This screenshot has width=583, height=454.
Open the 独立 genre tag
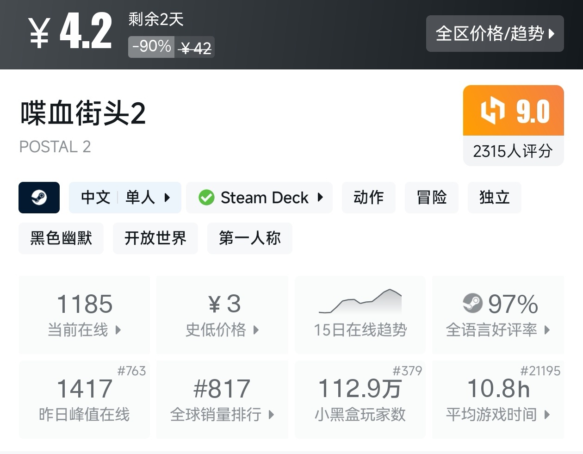click(x=494, y=198)
